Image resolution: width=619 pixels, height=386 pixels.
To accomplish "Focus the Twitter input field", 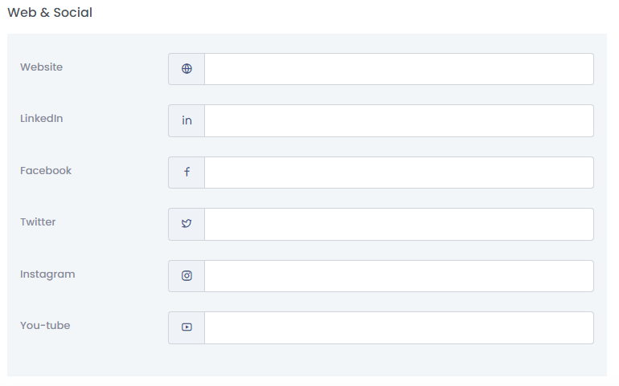I will [x=399, y=224].
